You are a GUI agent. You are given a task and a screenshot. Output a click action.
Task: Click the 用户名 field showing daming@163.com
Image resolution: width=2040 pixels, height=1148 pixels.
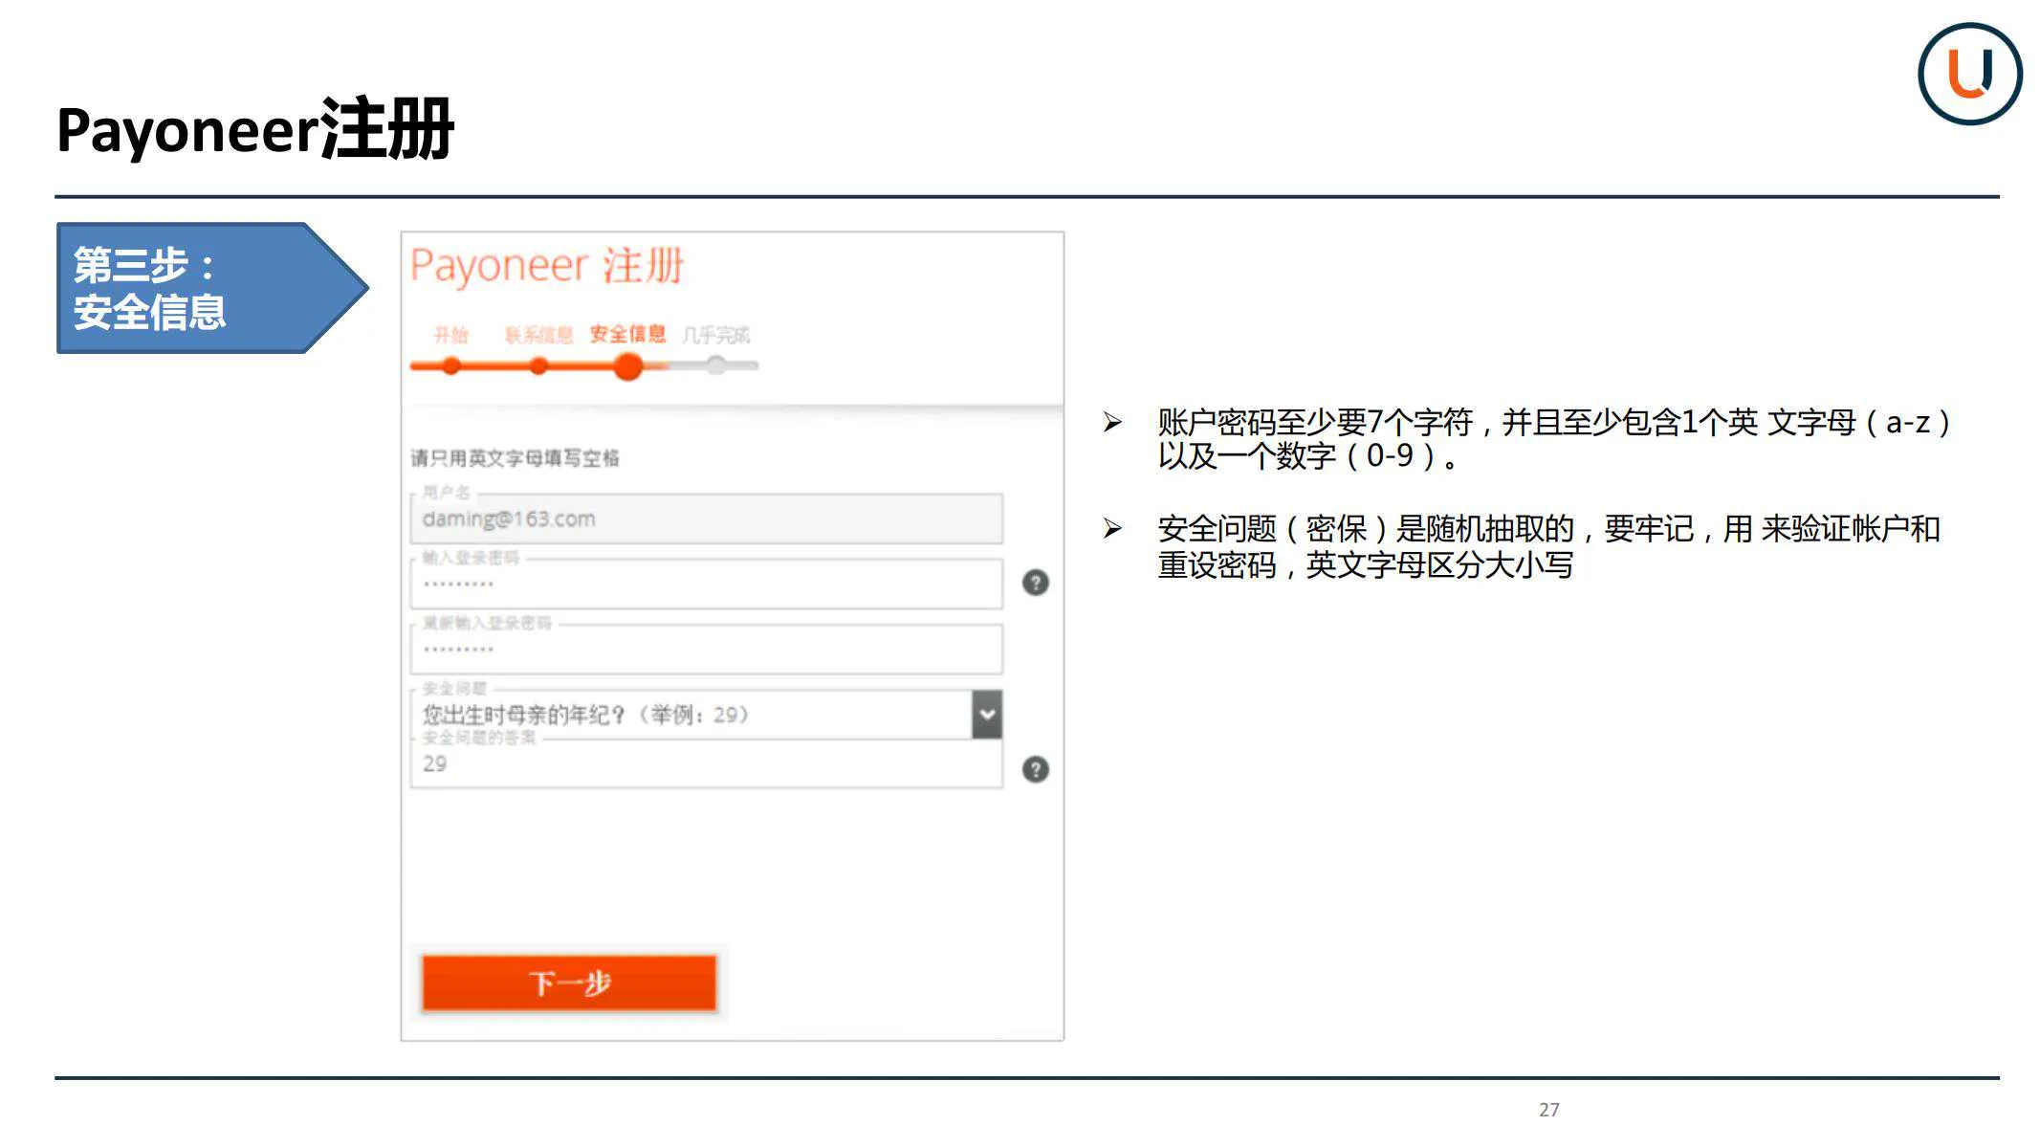click(708, 519)
